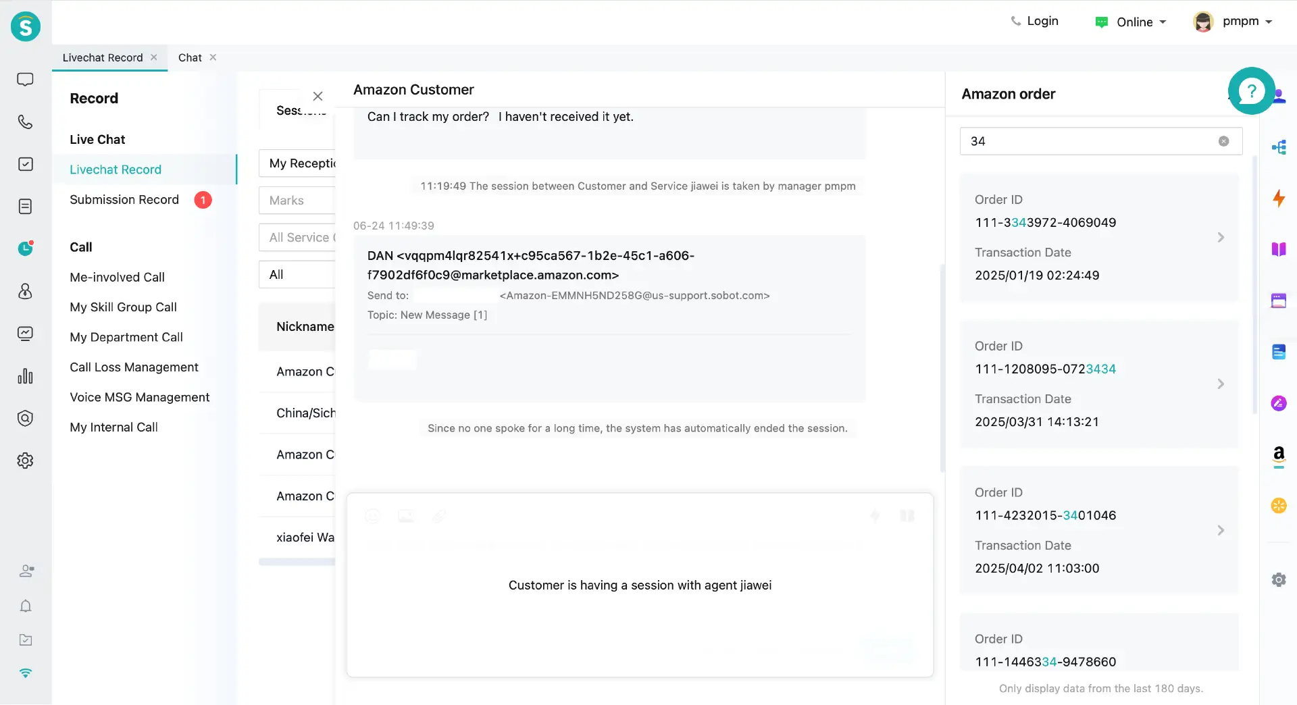Image resolution: width=1297 pixels, height=705 pixels.
Task: Click the Login phone button
Action: (1034, 21)
